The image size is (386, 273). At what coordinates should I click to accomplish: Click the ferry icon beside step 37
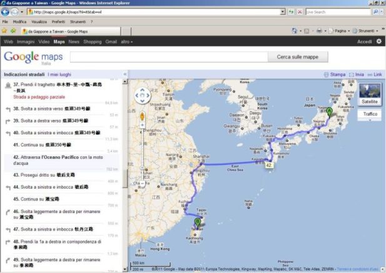(8, 85)
